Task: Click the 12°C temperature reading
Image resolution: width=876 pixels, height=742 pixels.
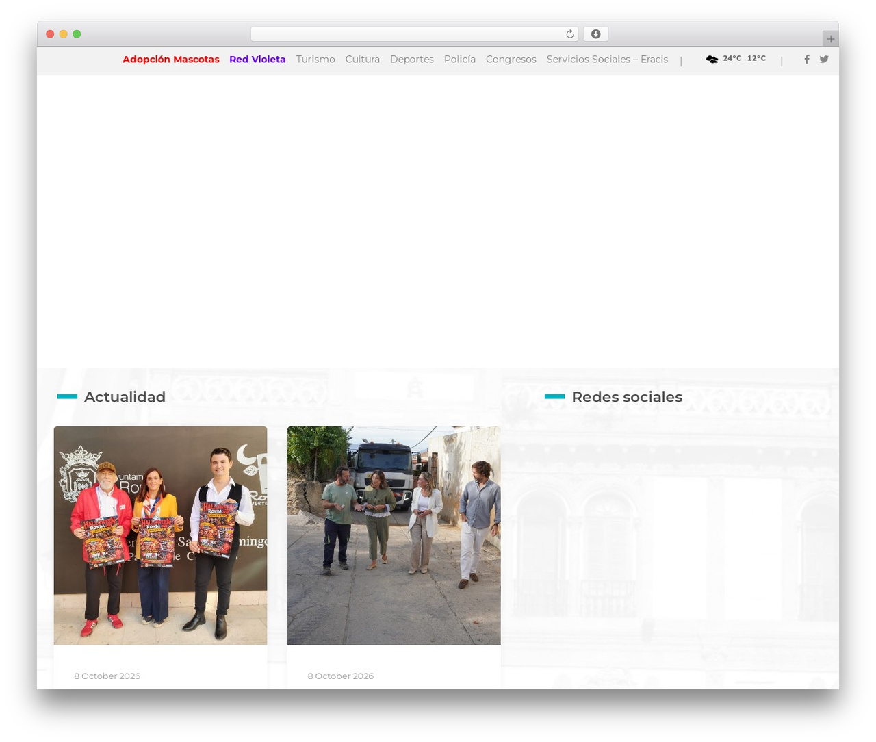Action: tap(756, 59)
